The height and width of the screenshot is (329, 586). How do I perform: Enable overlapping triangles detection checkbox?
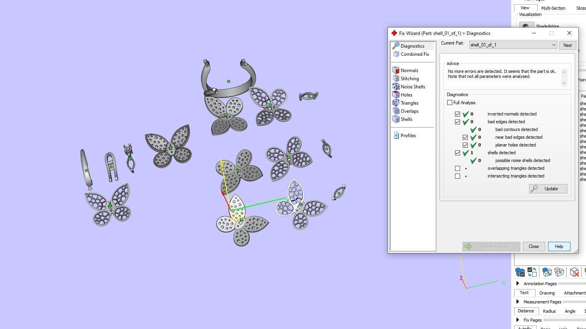457,168
